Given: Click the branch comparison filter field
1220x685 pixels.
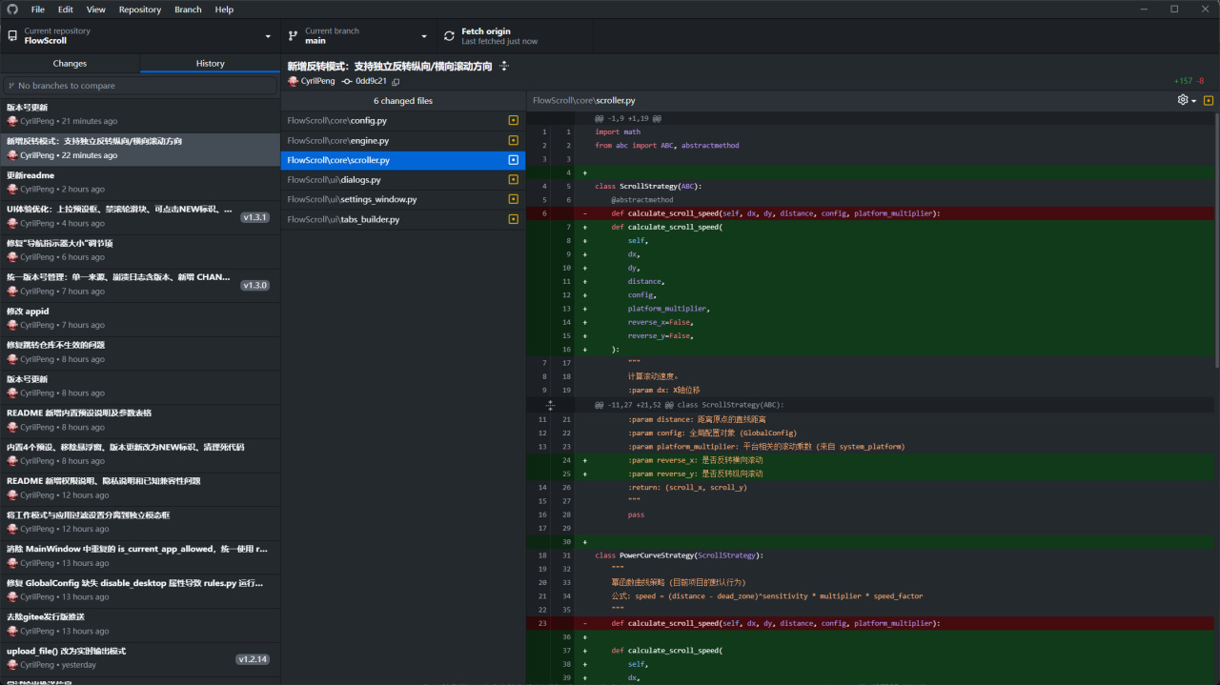Looking at the screenshot, I should click(x=140, y=86).
